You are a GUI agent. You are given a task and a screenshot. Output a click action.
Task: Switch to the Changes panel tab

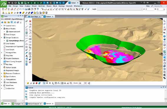tap(17, 104)
